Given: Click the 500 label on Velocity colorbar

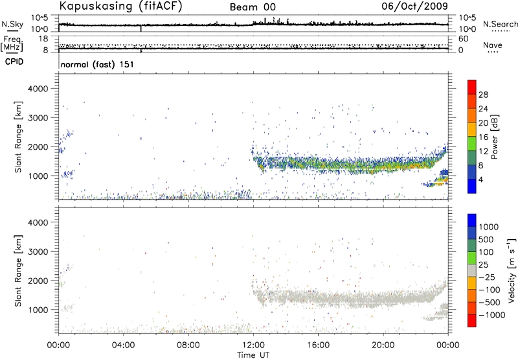Looking at the screenshot, I should [486, 240].
